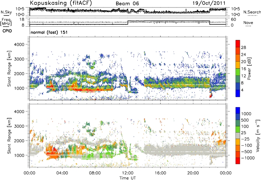This screenshot has height=180, width=261.
Task: Click the "-1000" velocity colorbar tick
Action: tap(248, 158)
